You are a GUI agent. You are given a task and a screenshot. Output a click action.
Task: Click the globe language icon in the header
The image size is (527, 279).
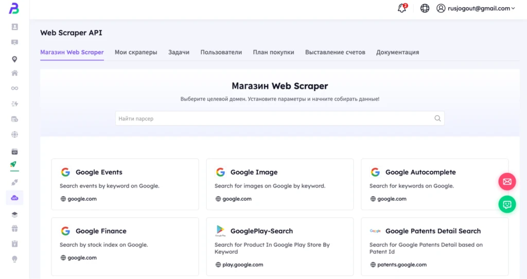[x=425, y=8]
